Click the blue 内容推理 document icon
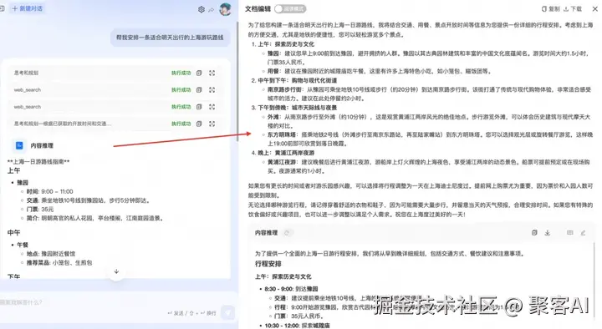 click(19, 145)
